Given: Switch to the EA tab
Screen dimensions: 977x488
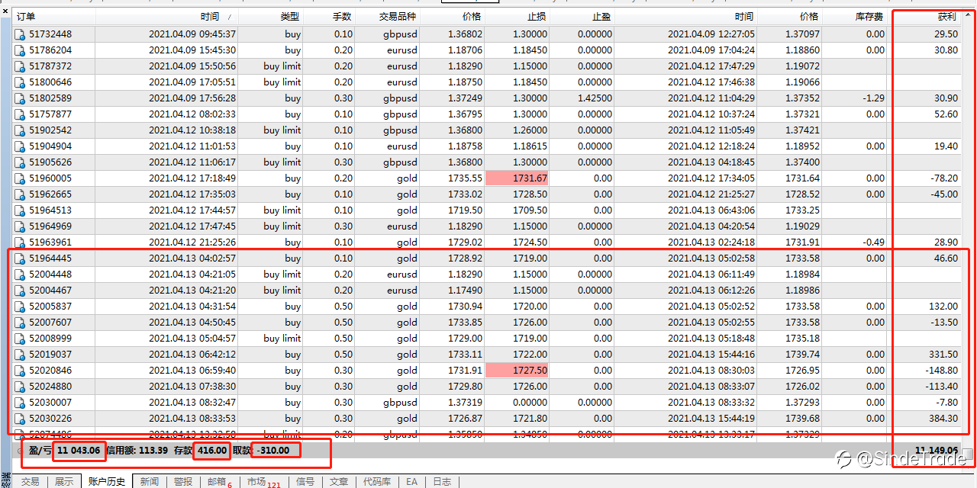Looking at the screenshot, I should (412, 482).
